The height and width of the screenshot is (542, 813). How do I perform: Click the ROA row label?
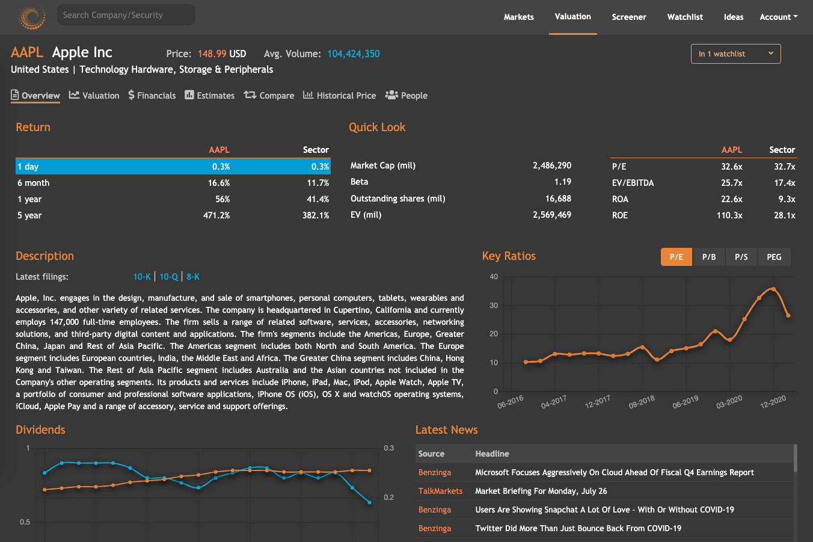620,199
